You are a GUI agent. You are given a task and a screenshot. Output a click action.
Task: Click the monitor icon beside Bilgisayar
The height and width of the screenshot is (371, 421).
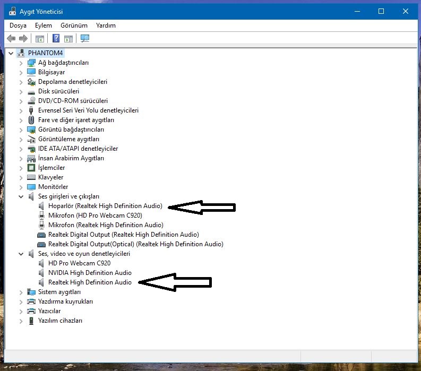[x=31, y=72]
